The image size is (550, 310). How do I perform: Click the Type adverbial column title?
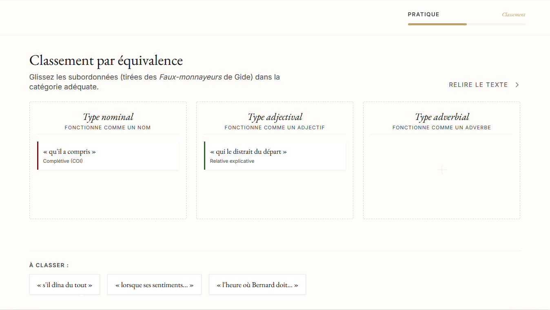(x=442, y=117)
